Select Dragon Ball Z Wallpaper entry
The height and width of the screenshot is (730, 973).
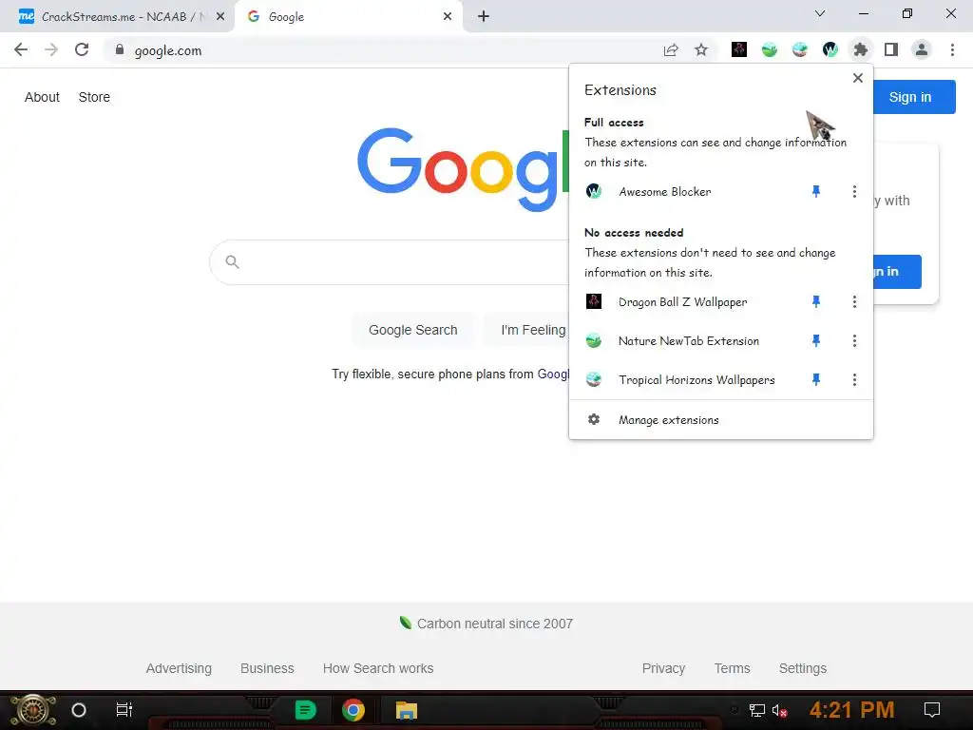(689, 301)
